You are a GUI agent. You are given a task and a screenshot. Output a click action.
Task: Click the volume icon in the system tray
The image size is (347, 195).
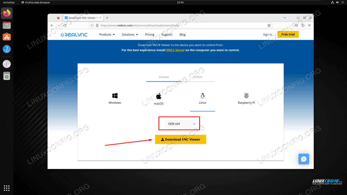click(337, 2)
